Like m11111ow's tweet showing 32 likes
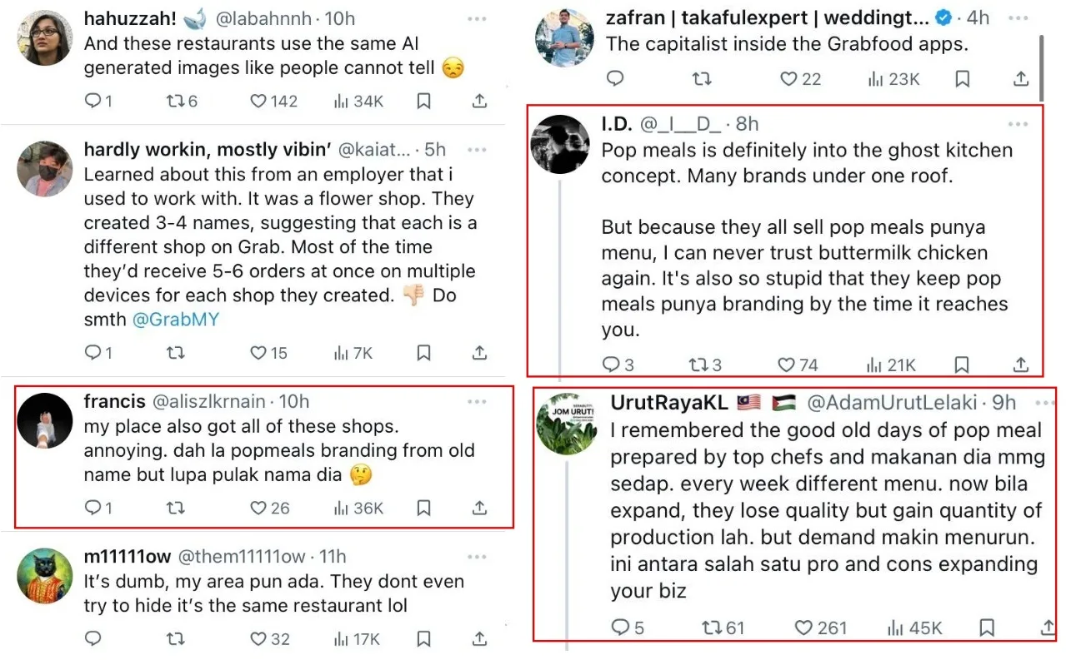The image size is (1066, 660). (x=258, y=639)
